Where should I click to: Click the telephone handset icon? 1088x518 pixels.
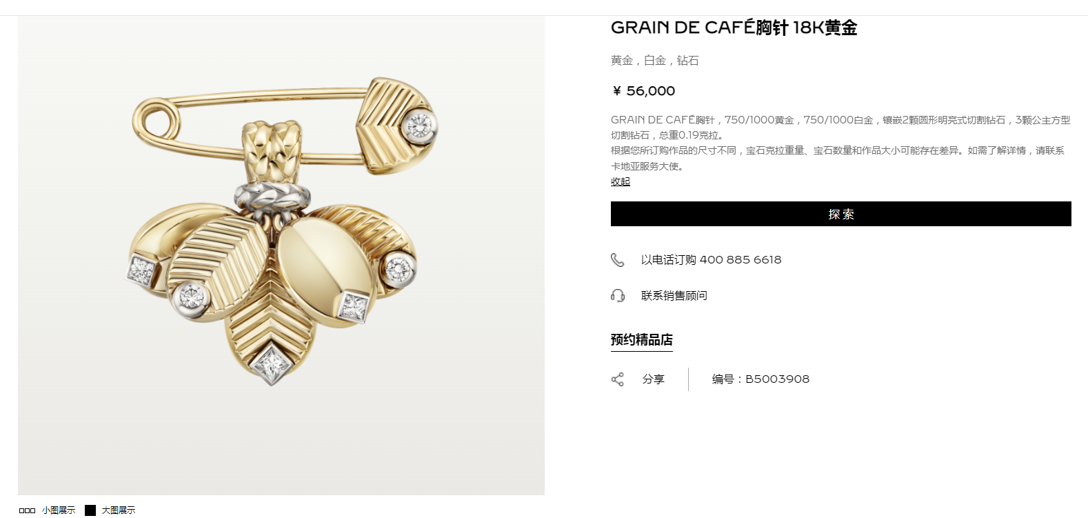click(x=617, y=260)
